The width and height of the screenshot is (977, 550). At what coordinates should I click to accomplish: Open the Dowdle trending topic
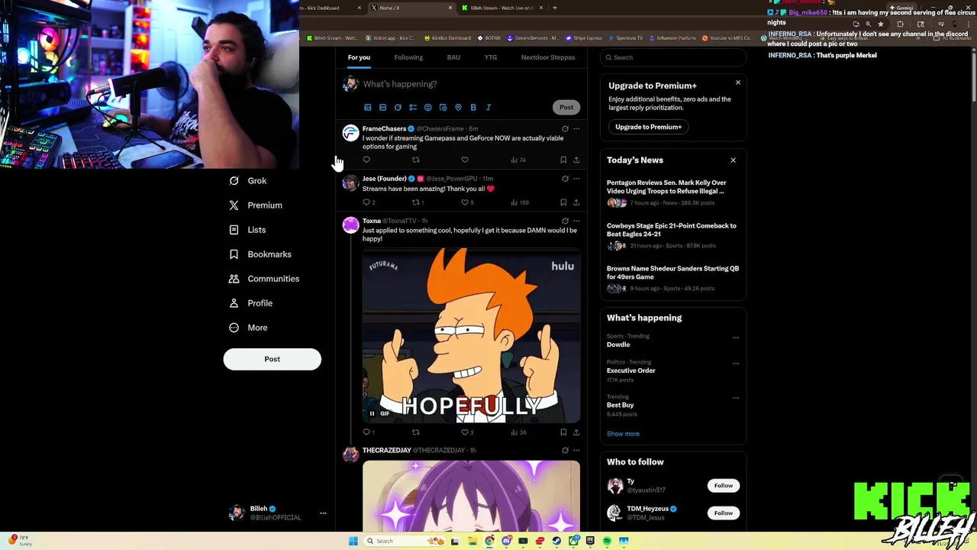tap(618, 345)
